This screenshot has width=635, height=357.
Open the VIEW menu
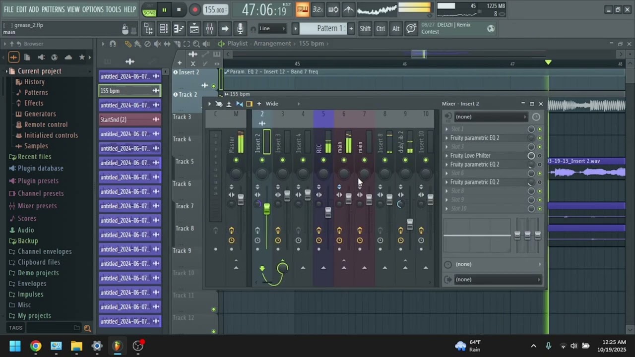point(73,9)
